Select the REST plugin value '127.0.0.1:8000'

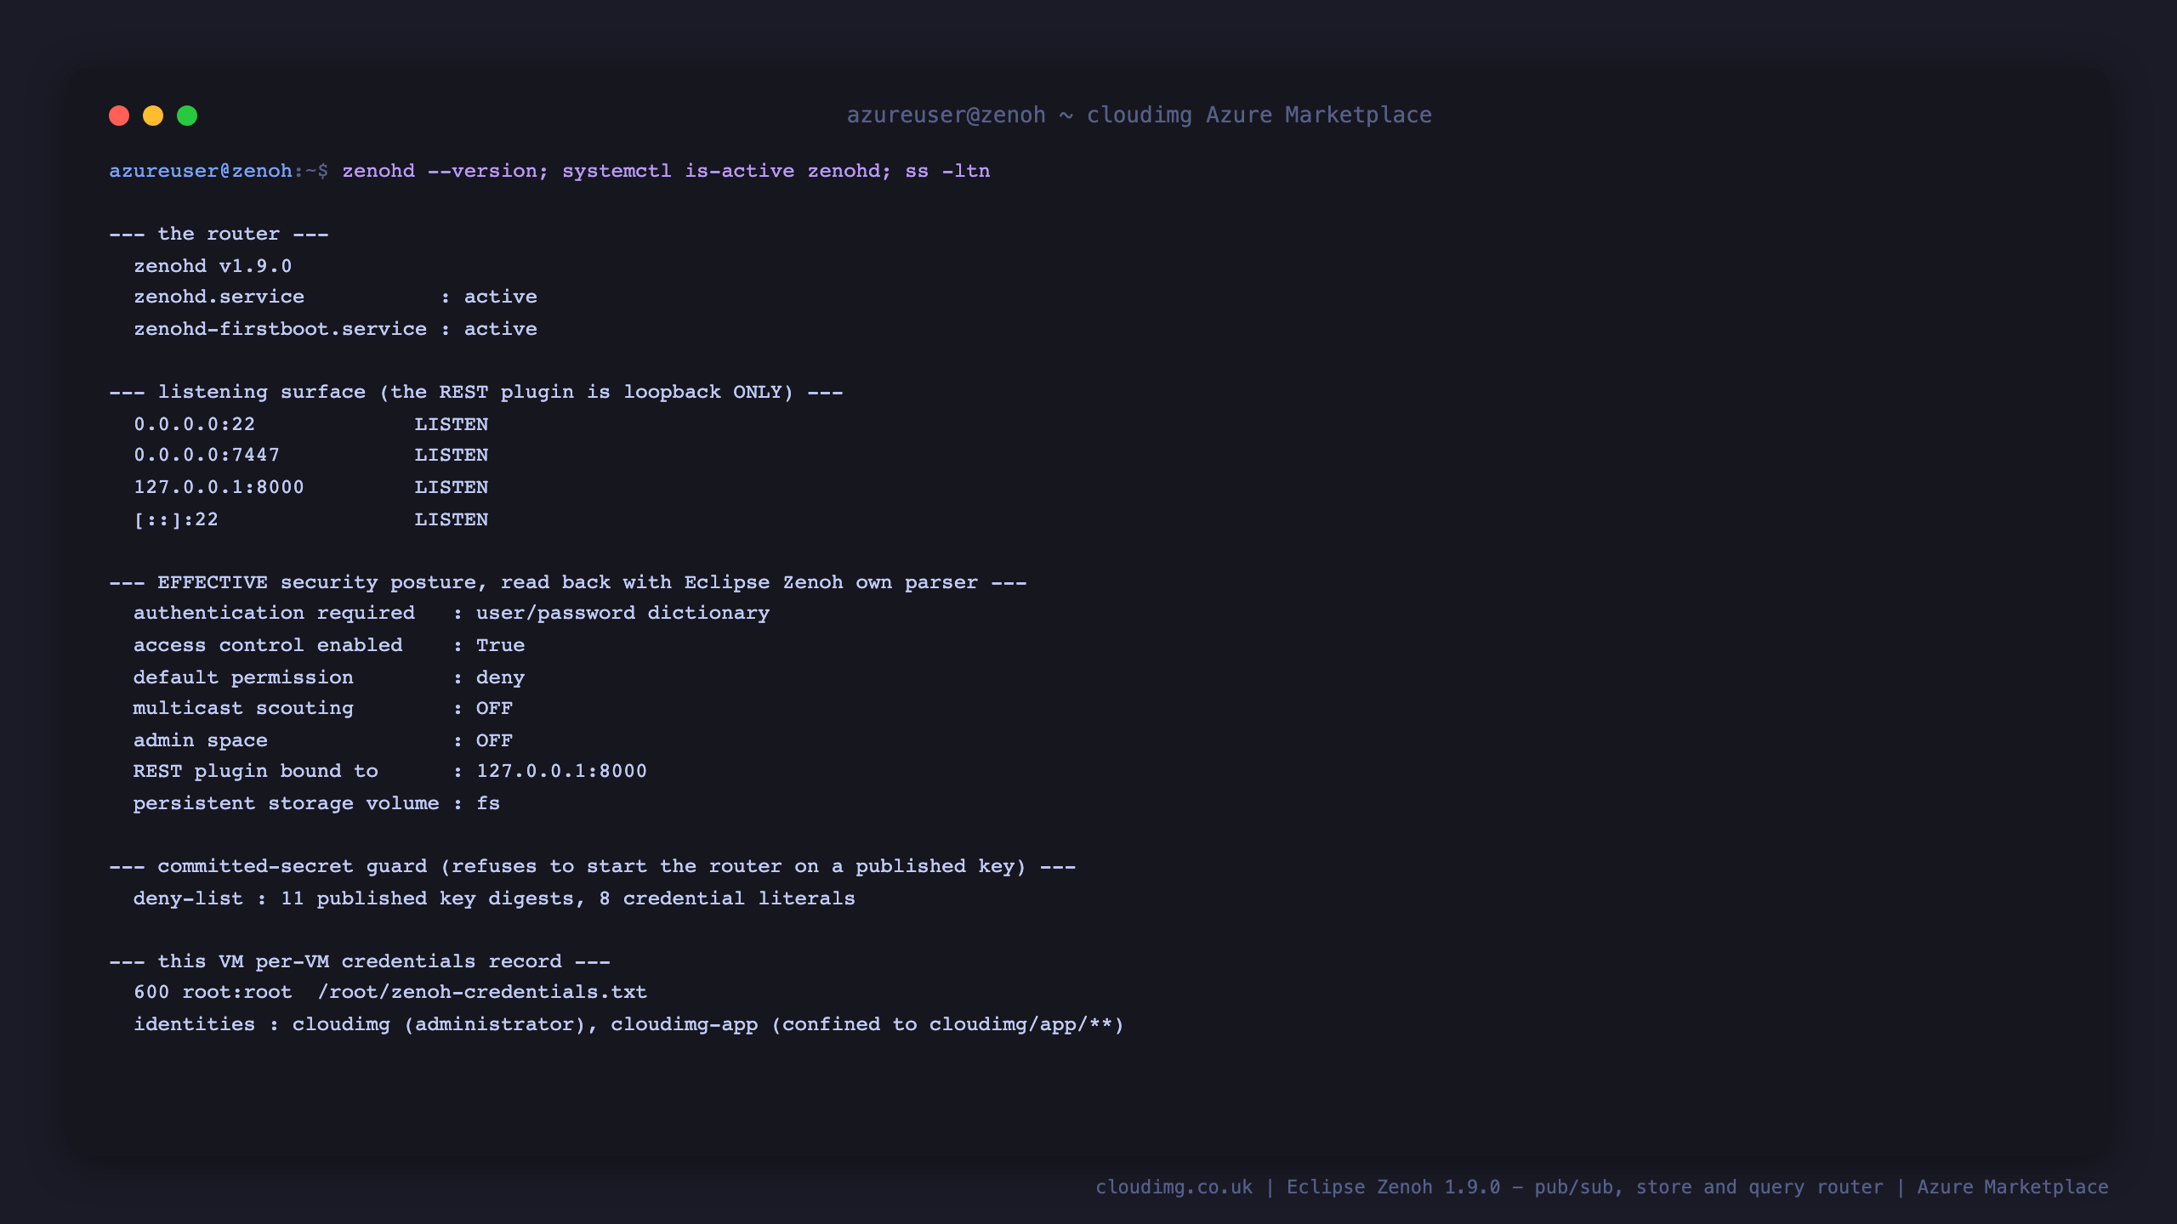coord(562,771)
